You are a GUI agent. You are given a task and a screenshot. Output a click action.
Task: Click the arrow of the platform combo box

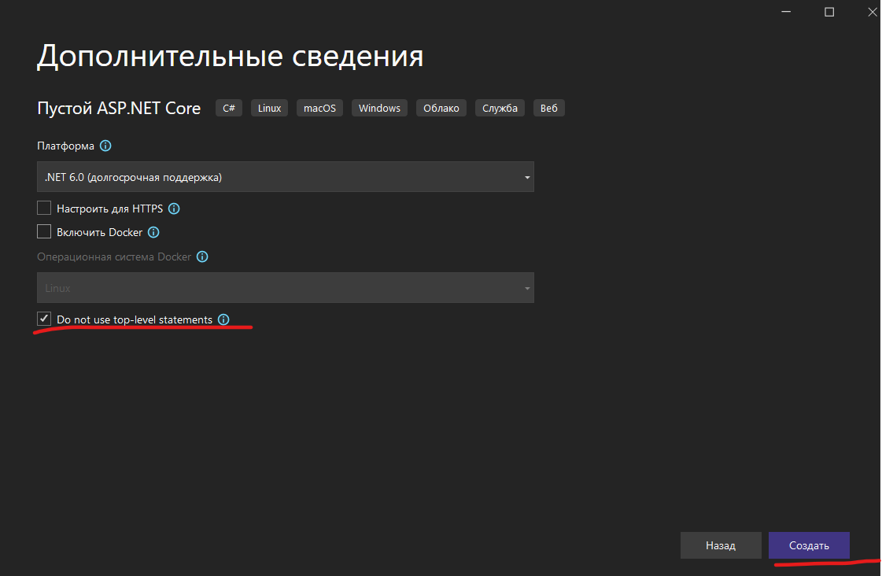coord(527,178)
